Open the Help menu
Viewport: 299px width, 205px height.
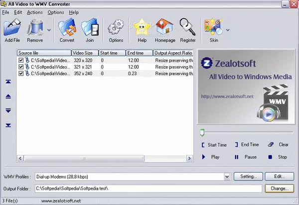[74, 12]
